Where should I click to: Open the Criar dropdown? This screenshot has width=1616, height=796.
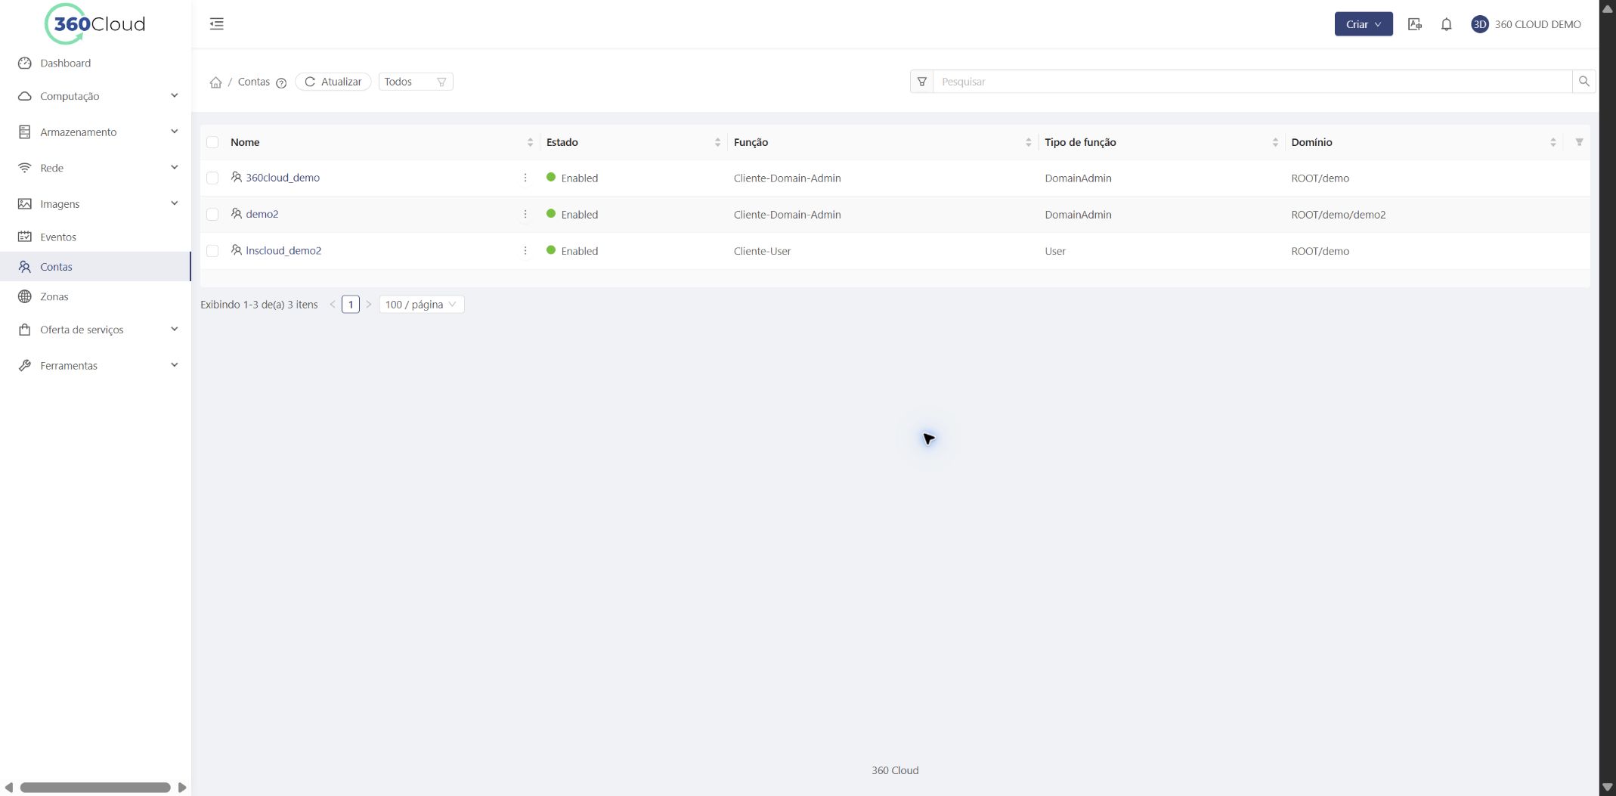1364,24
